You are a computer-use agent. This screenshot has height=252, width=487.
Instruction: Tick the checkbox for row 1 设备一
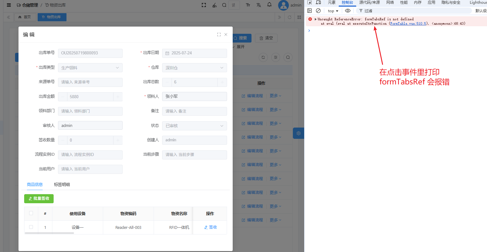31,227
